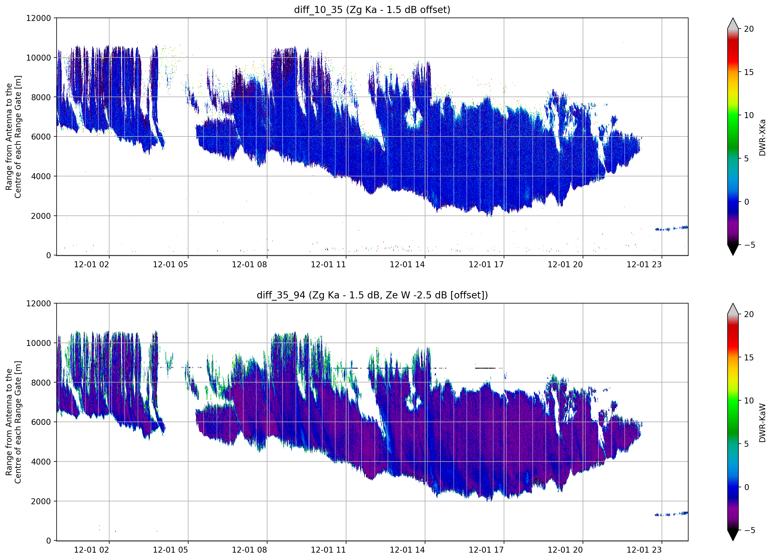Click the DWR-XKa color scale bar
The width and height of the screenshot is (772, 560).
point(733,136)
